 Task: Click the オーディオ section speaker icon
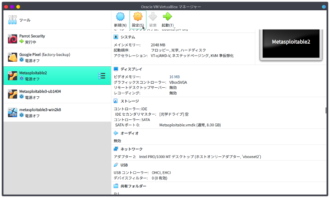[x=116, y=133]
